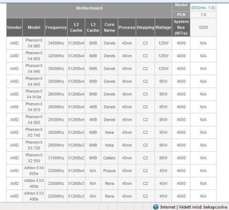This screenshot has width=229, height=210.
Task: Select 'C3' stepping in X4 965 row
Action: click(145, 43)
